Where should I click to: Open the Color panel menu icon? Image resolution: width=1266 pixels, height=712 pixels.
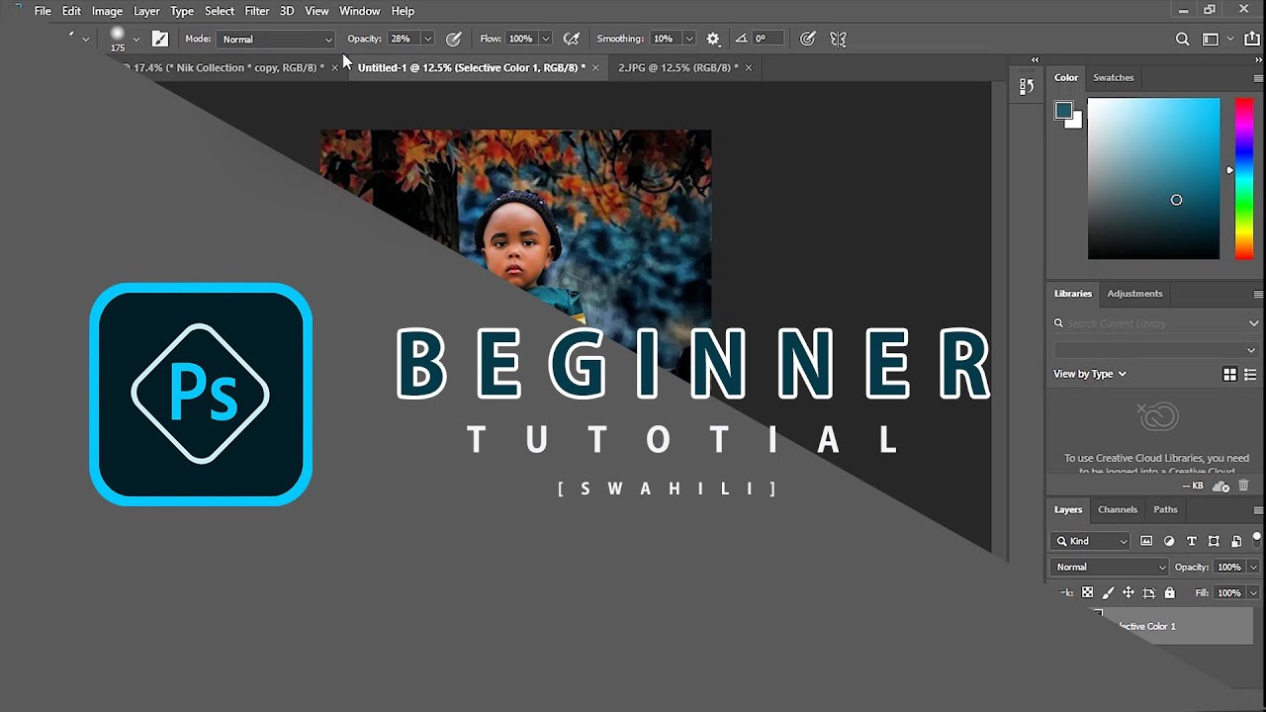1258,78
